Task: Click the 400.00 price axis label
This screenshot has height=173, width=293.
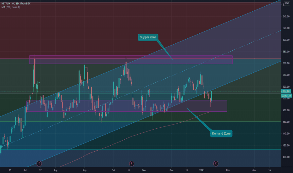Action: coord(286,157)
